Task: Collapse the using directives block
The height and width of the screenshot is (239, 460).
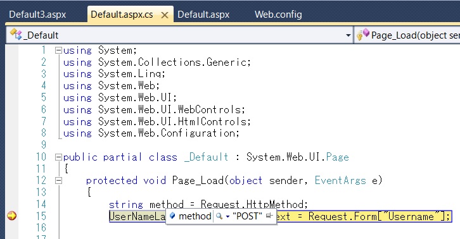Action: pos(58,51)
